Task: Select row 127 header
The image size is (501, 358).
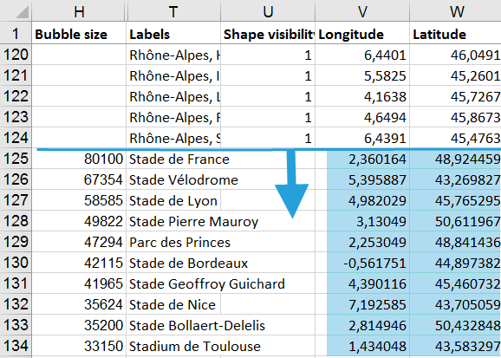Action: pos(16,200)
